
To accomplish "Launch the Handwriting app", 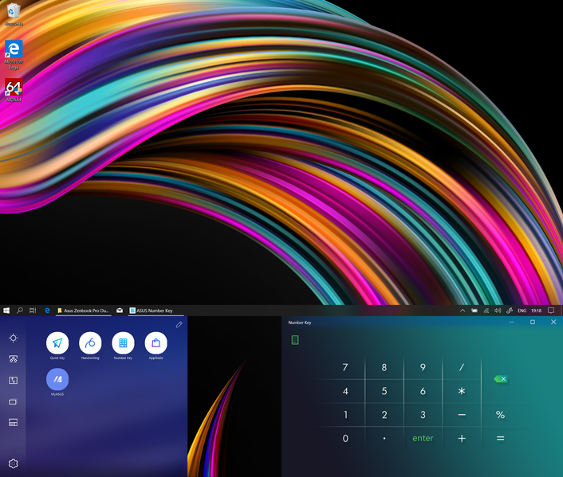I will click(90, 343).
